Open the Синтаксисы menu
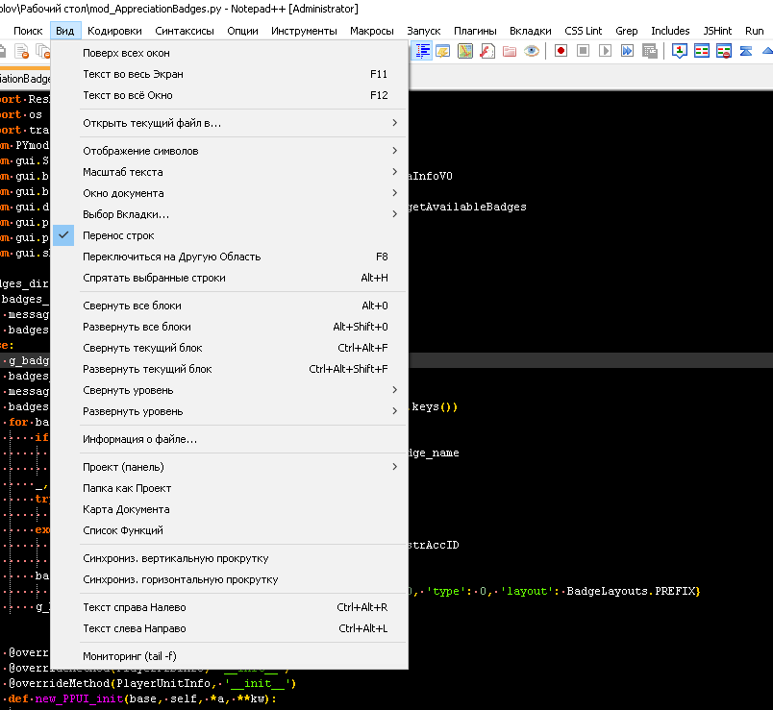773x710 pixels. 185,31
